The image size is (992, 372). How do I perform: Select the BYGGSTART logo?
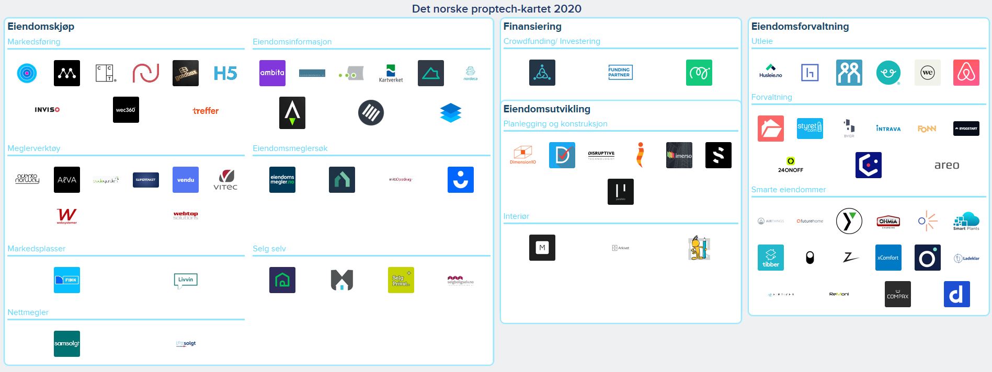click(966, 129)
